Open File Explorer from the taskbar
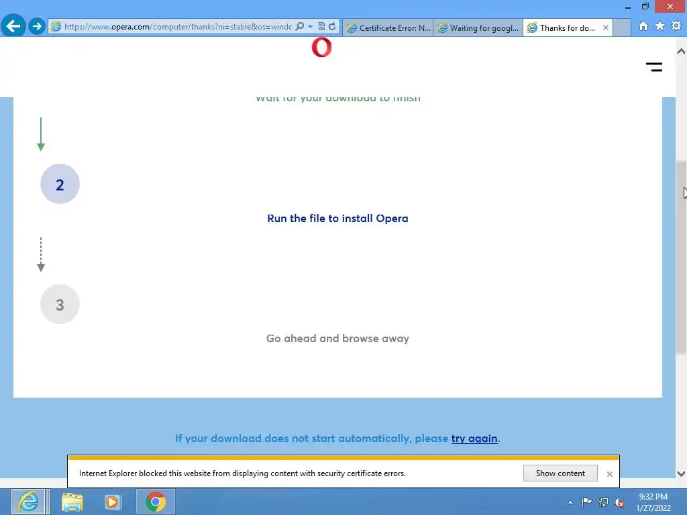 click(x=72, y=502)
